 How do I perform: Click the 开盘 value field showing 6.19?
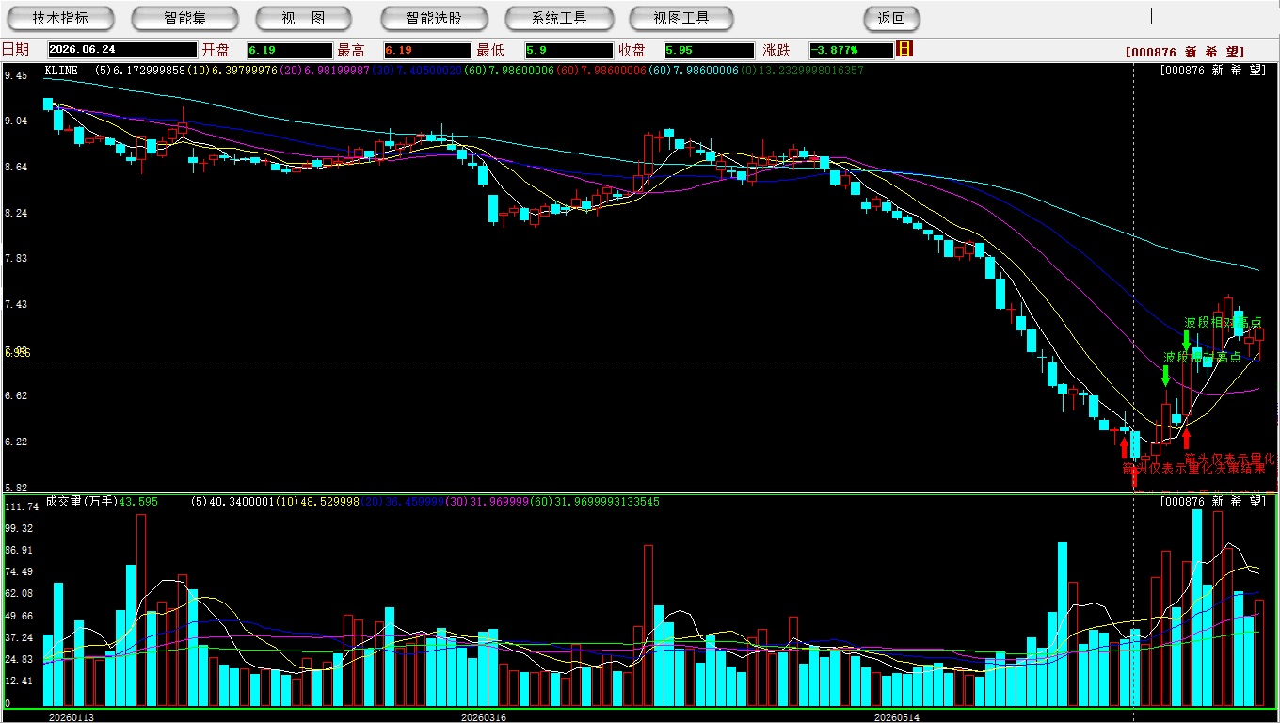pos(290,51)
